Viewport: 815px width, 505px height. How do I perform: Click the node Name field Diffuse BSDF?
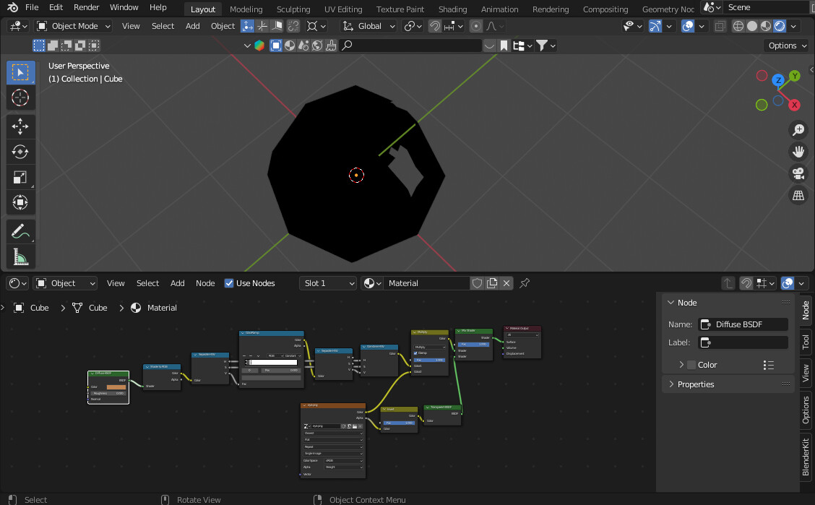pos(743,324)
